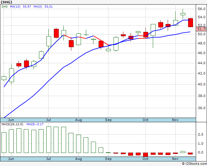Select Nov on the price chart time axis

tap(175, 120)
